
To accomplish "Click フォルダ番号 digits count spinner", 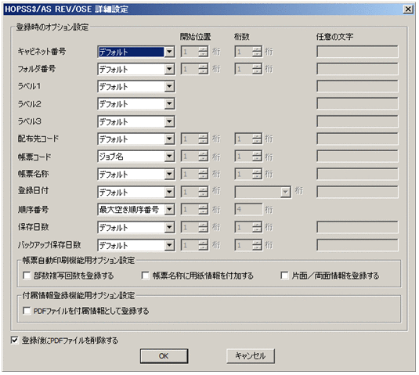I will 248,69.
